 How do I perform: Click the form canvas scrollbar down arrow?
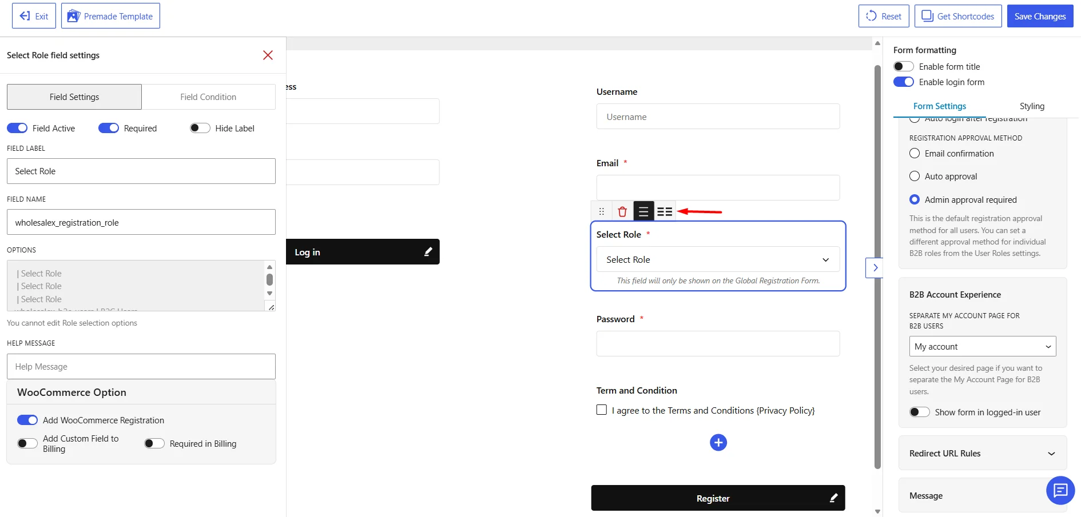(x=877, y=512)
